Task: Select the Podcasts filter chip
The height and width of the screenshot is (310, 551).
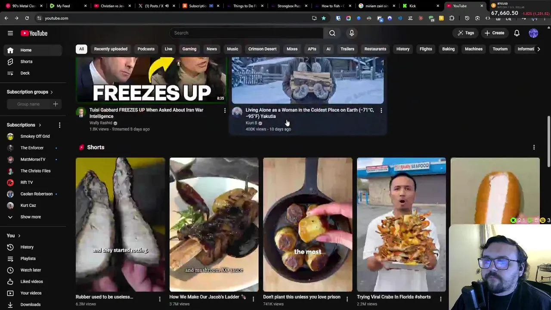Action: pos(146,49)
